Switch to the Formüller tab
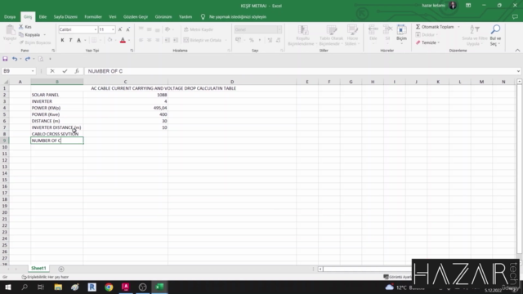Screen dimensions: 523x294 point(93,16)
